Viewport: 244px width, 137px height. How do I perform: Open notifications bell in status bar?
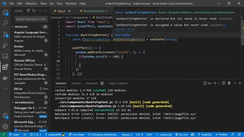pos(239,134)
